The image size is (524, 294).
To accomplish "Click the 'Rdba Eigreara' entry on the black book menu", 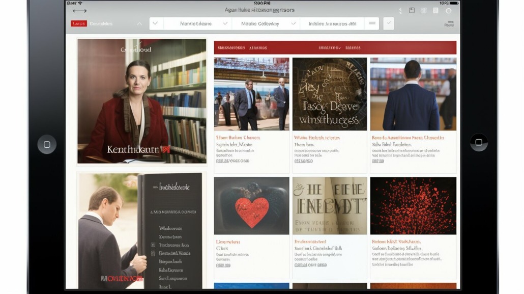I will click(171, 270).
